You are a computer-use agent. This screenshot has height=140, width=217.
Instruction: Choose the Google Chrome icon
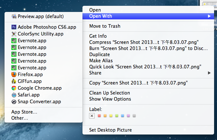14,88
